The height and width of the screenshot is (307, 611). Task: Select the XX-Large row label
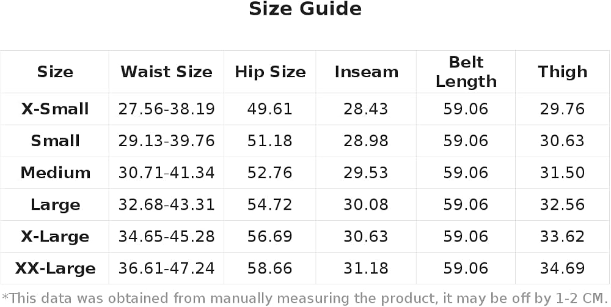tap(55, 268)
